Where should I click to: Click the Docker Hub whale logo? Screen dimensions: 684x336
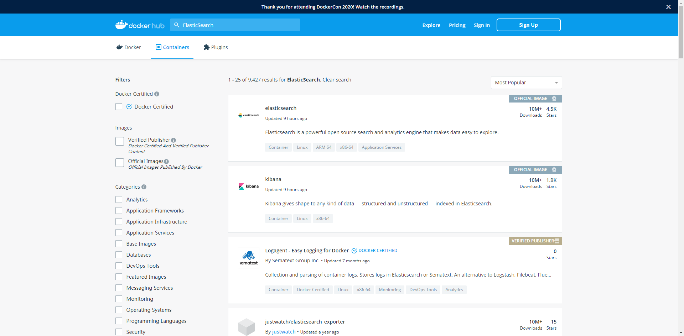[x=140, y=25]
